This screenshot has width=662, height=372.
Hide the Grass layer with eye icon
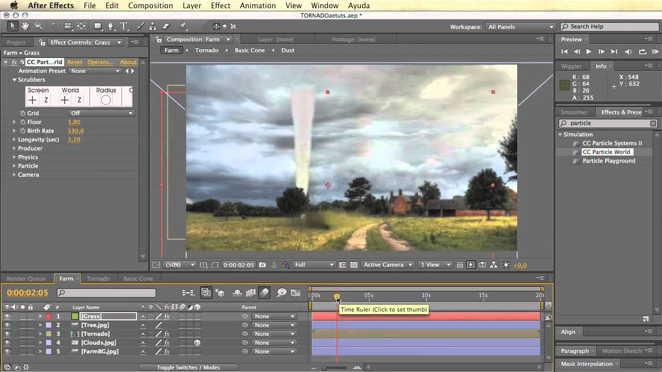(x=7, y=316)
